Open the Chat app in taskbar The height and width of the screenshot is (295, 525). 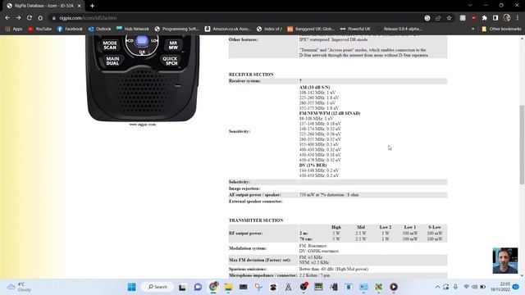pos(198,287)
